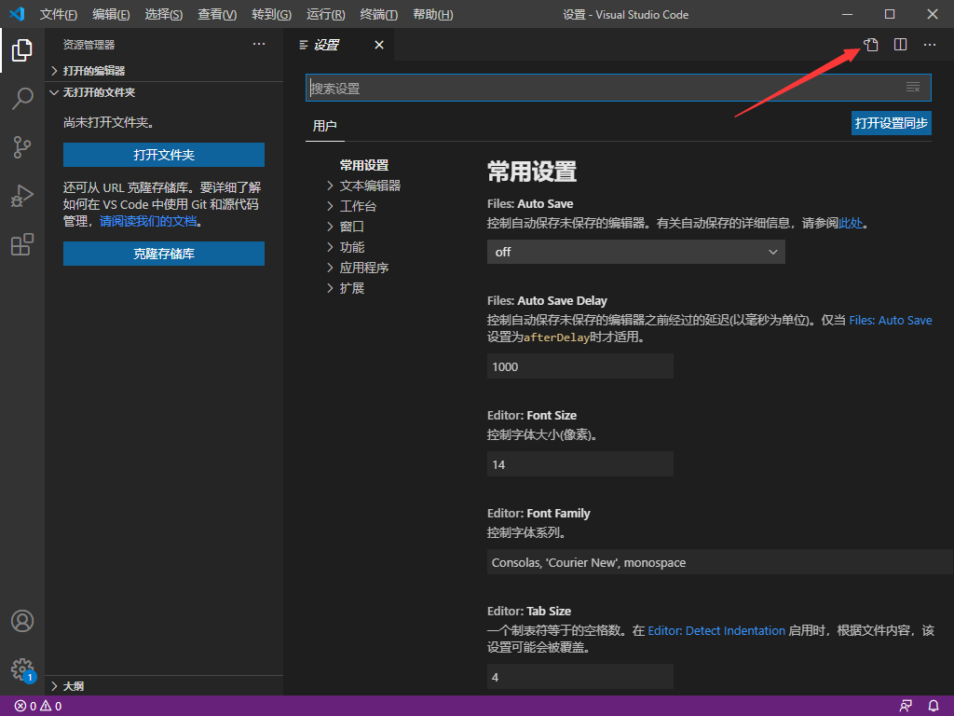Open the 终端(T) menu

(x=378, y=14)
